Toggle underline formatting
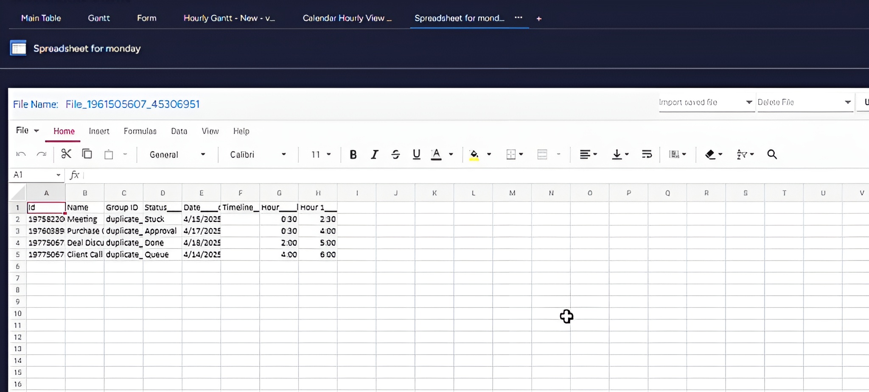Viewport: 869px width, 392px height. click(417, 154)
